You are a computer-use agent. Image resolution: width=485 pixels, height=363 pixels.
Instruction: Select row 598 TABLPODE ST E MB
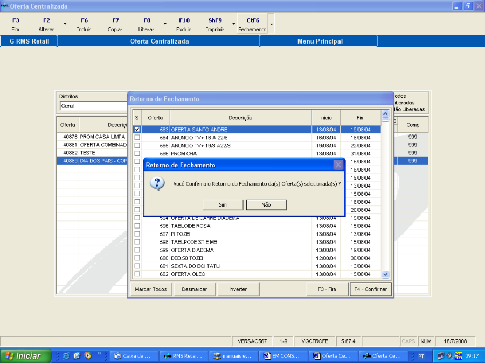(257, 242)
